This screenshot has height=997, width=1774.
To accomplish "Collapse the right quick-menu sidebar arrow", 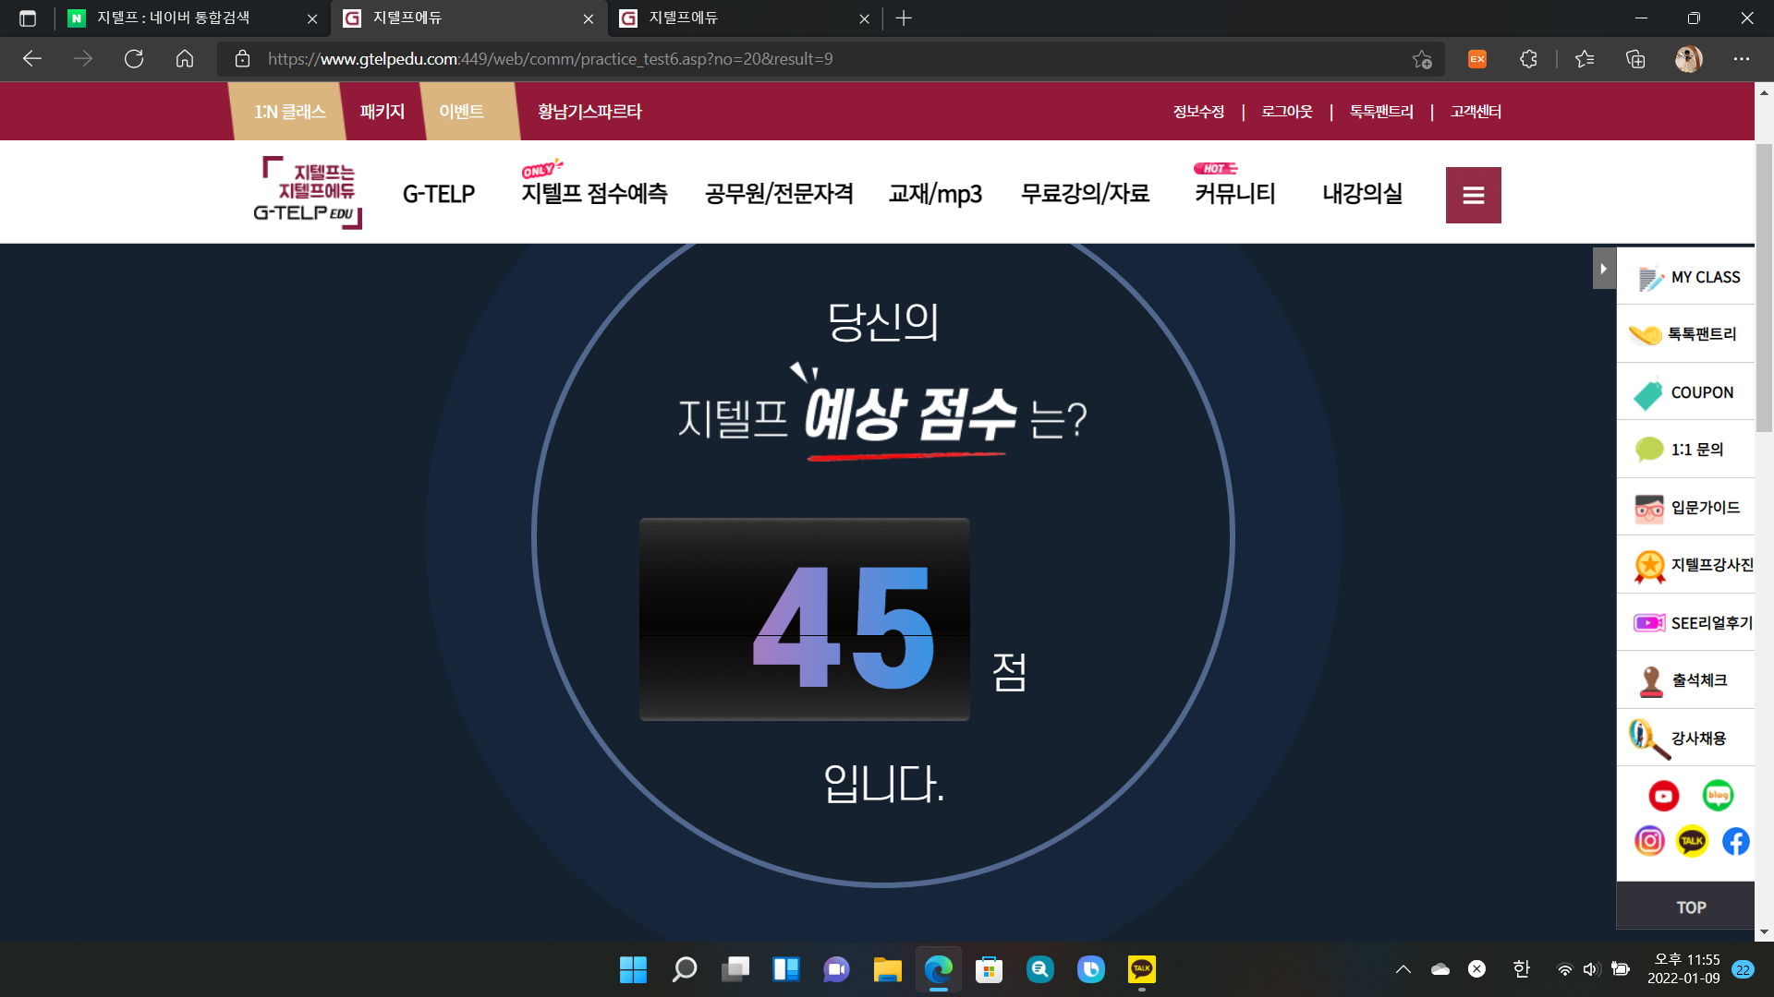I will [x=1604, y=269].
